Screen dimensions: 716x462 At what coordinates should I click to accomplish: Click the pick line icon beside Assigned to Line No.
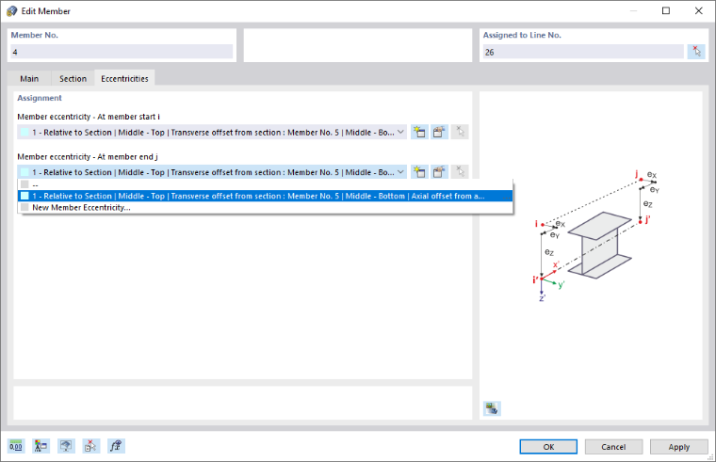point(696,52)
